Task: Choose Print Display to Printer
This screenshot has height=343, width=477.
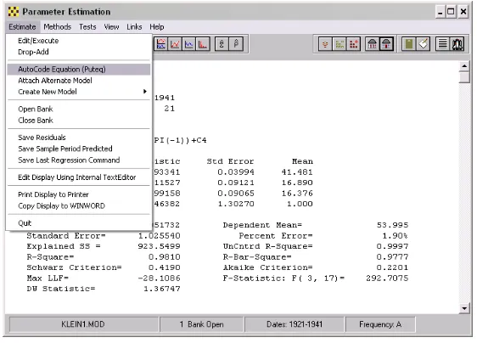Action: pyautogui.click(x=78, y=194)
